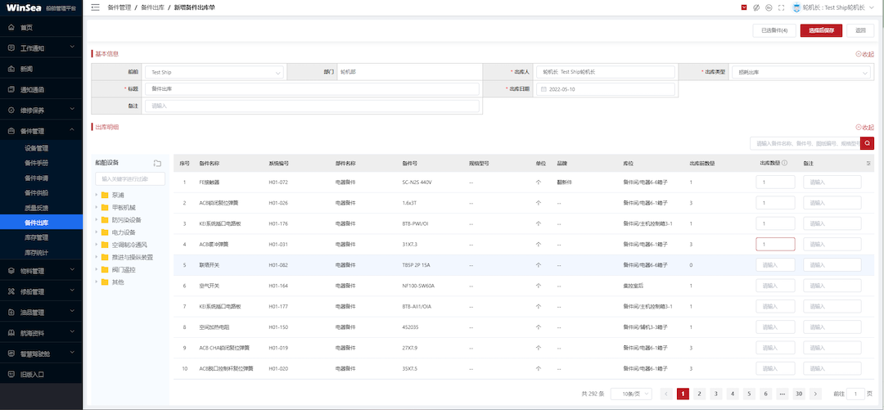The height and width of the screenshot is (410, 884).
Task: Open the red mail notification icon
Action: tap(744, 7)
